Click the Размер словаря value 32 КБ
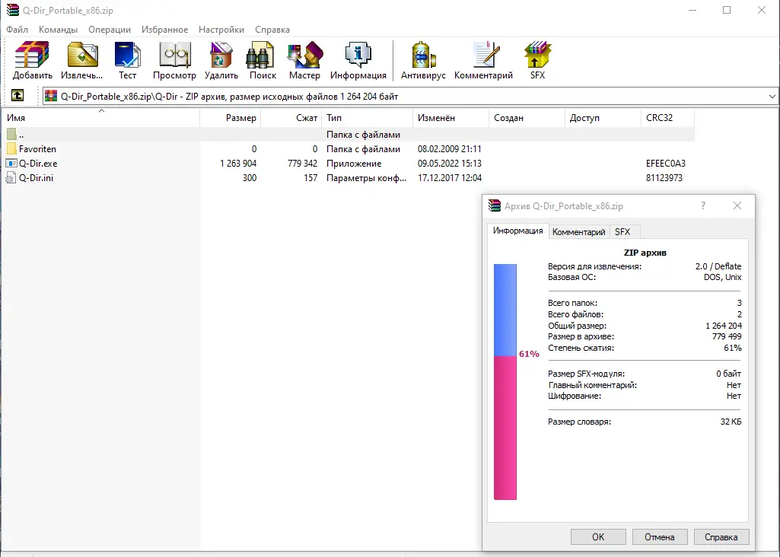 [x=731, y=422]
